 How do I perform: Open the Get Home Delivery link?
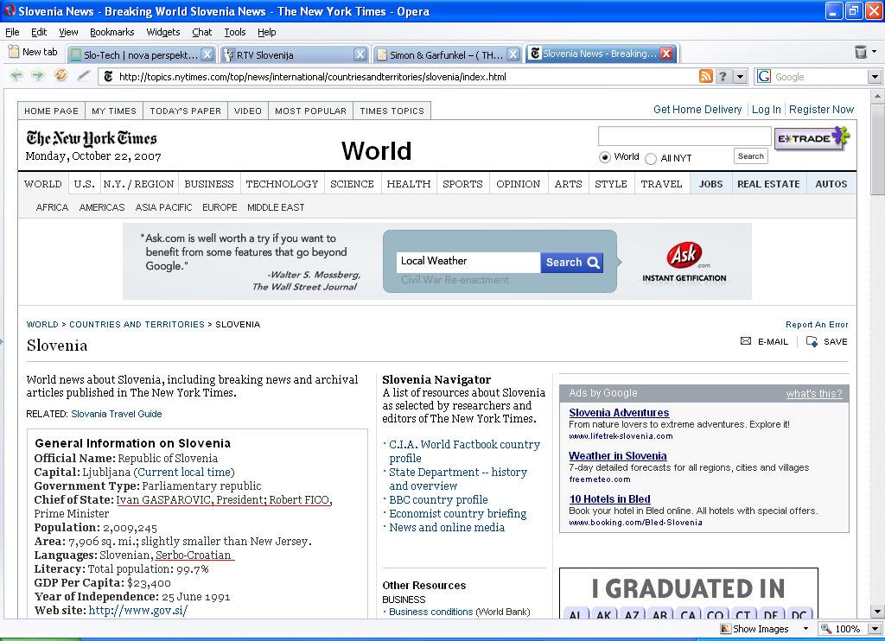pos(697,110)
